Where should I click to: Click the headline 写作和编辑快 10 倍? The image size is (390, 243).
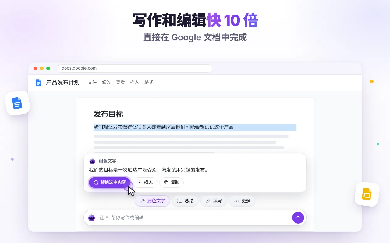pos(195,20)
